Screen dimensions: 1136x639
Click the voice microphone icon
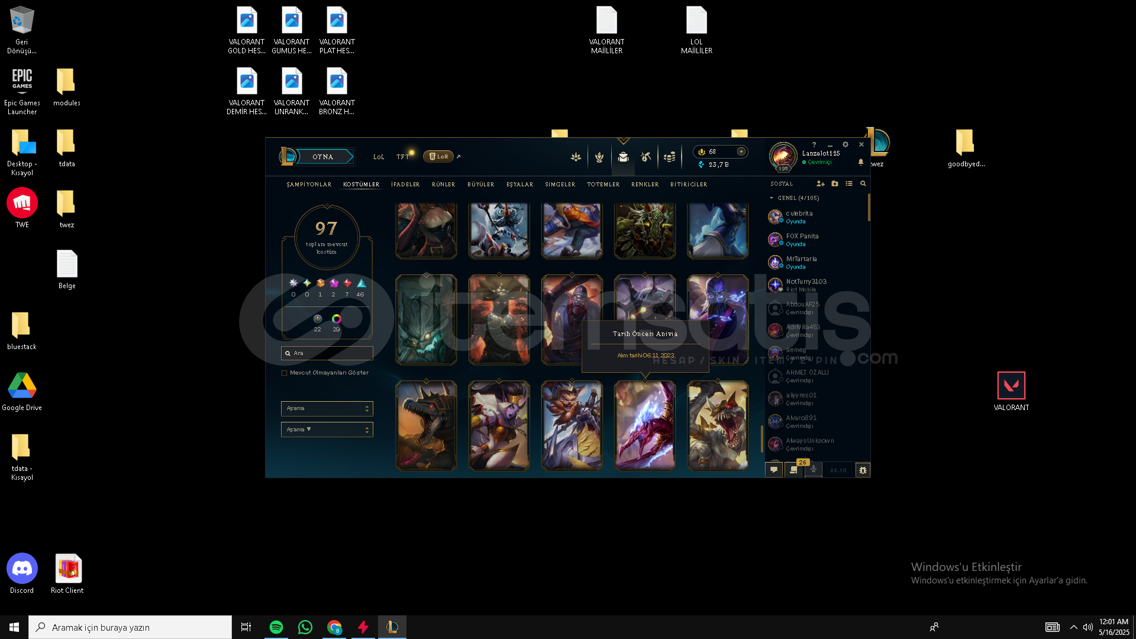tap(814, 470)
